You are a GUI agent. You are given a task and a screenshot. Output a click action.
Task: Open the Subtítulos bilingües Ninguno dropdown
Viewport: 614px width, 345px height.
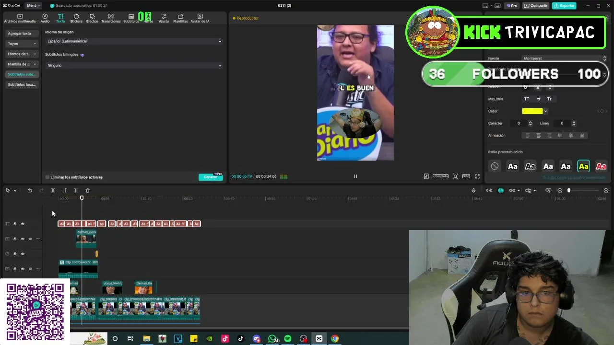pyautogui.click(x=134, y=65)
